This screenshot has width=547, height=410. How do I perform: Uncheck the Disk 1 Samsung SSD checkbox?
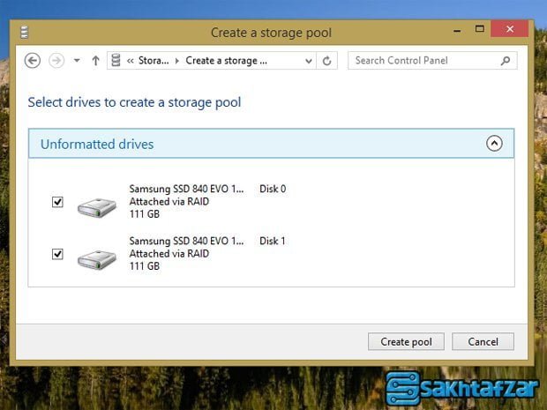click(57, 254)
